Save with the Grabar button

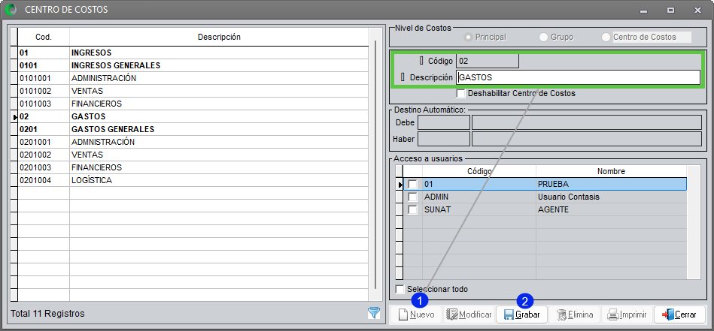coord(522,314)
